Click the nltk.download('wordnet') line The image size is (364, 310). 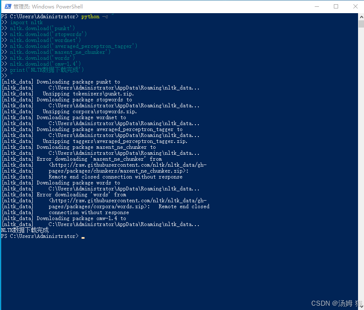[x=45, y=40]
